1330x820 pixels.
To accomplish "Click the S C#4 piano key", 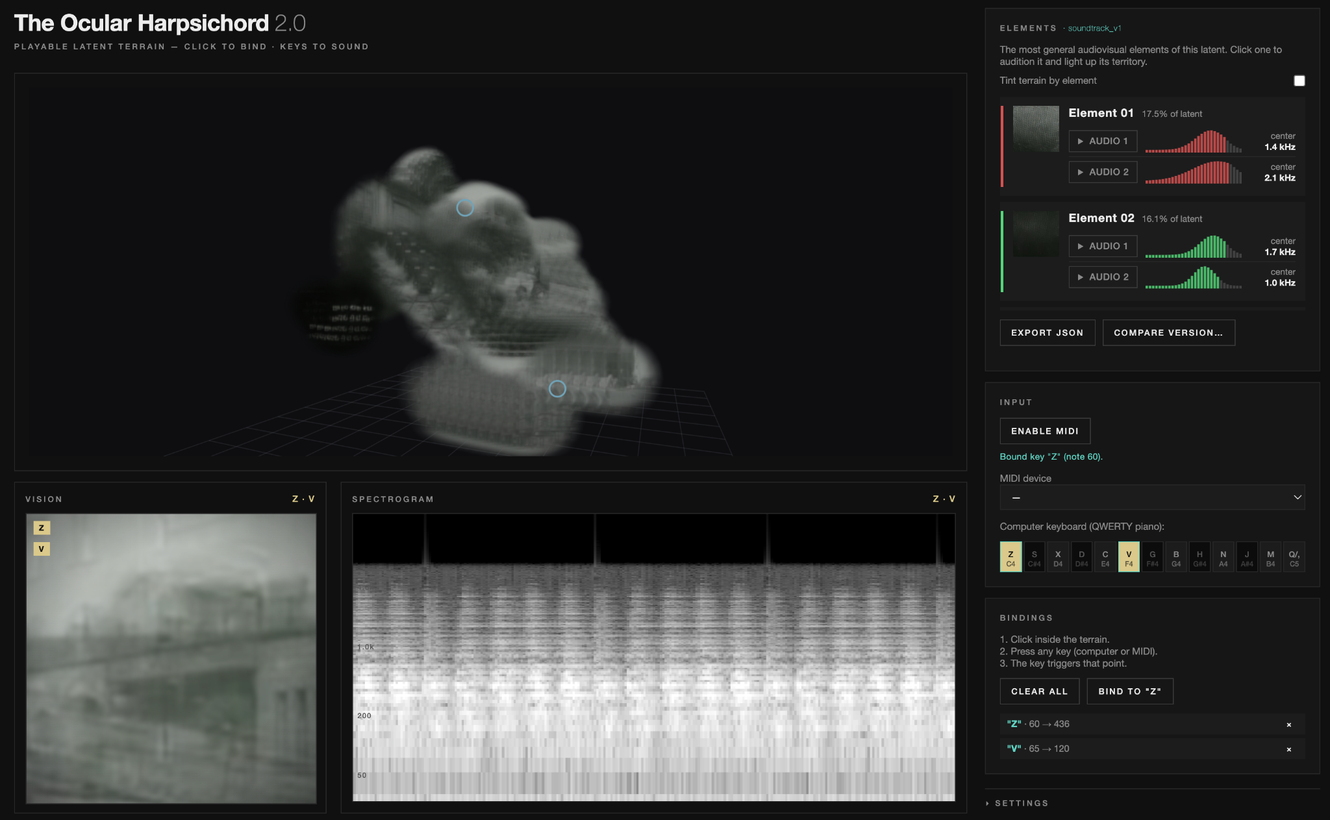I will [1034, 557].
